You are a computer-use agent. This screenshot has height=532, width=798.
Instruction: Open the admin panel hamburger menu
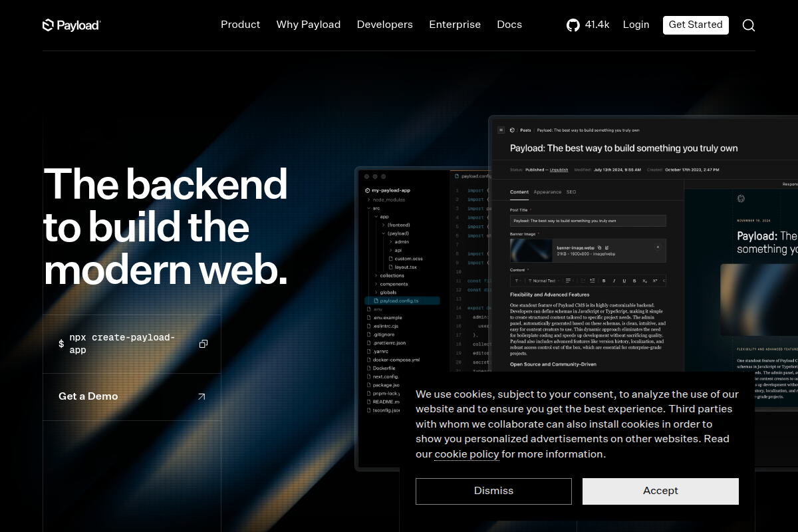(501, 130)
